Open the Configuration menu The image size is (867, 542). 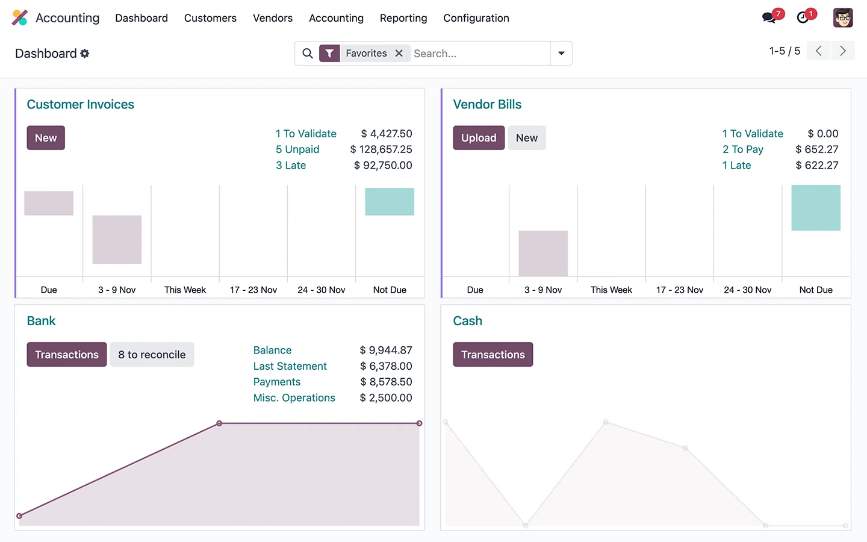pyautogui.click(x=476, y=18)
